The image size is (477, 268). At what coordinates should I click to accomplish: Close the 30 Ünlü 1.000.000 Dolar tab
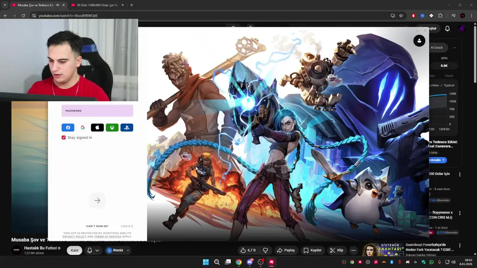point(123,5)
